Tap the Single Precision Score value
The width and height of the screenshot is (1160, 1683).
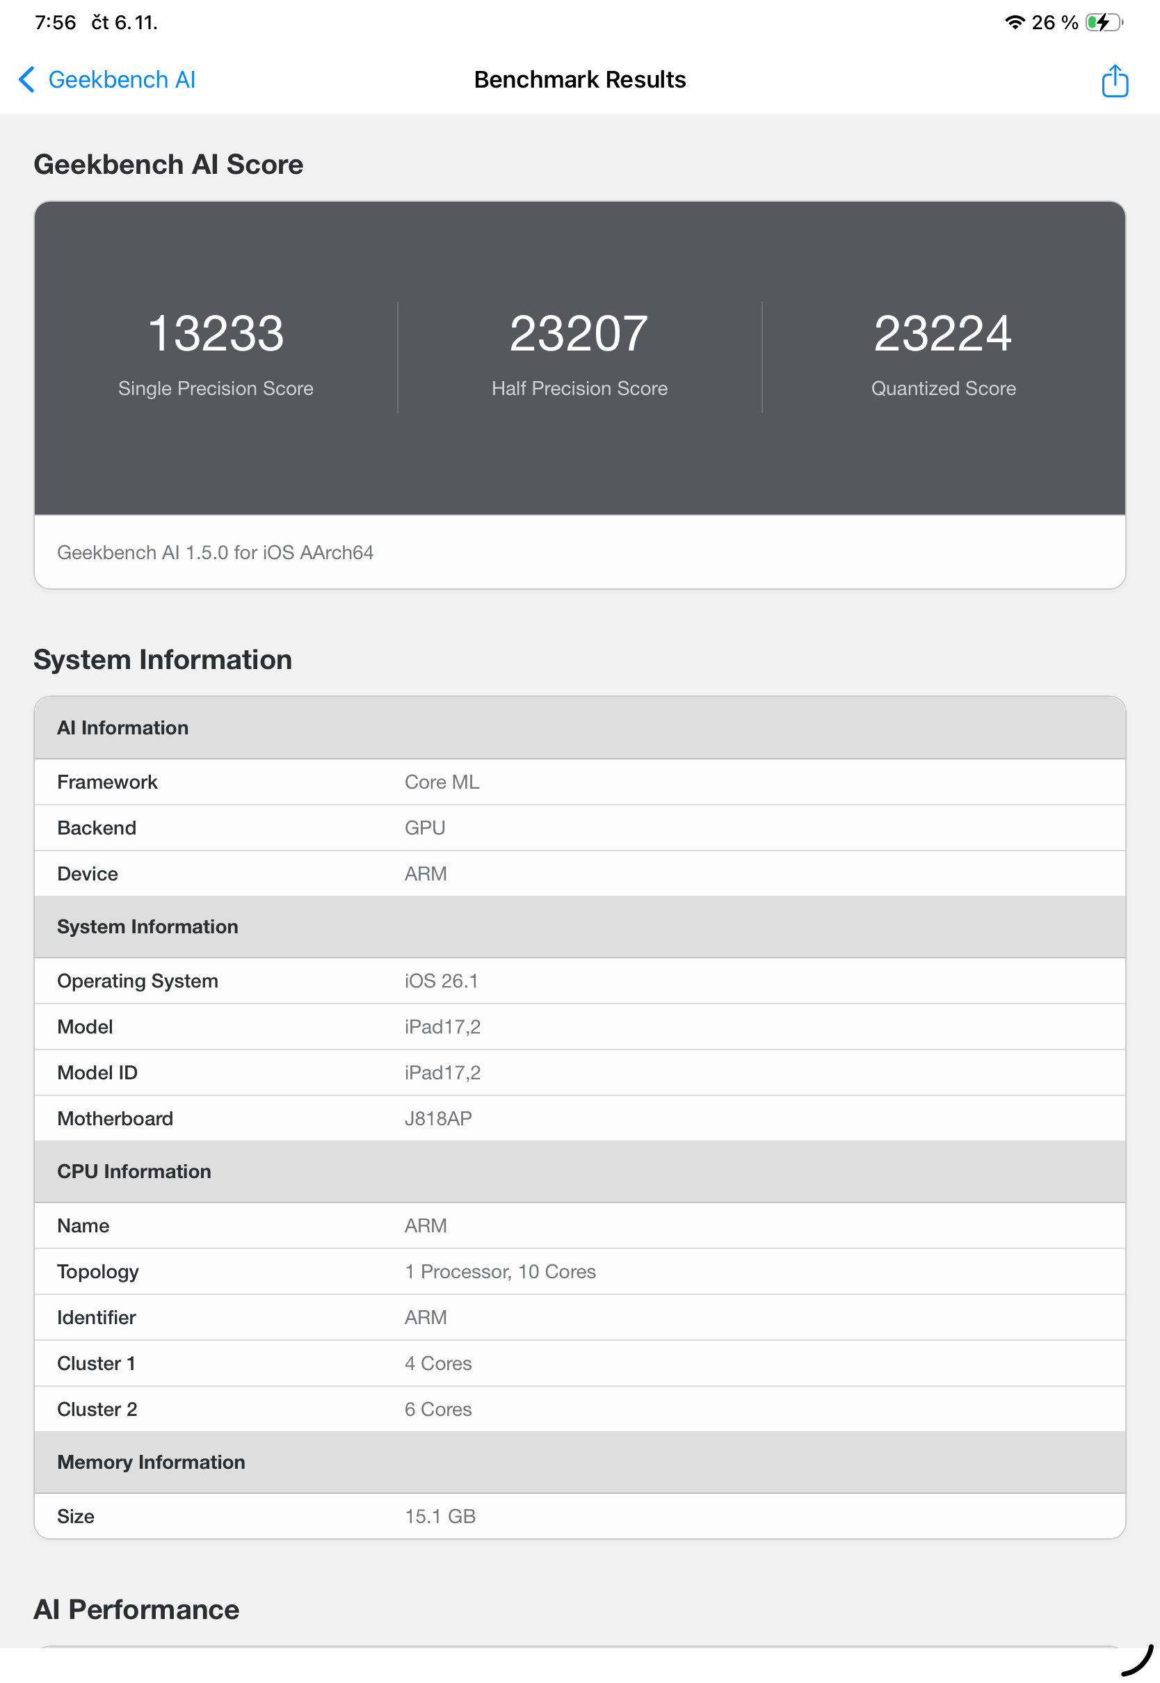click(216, 334)
